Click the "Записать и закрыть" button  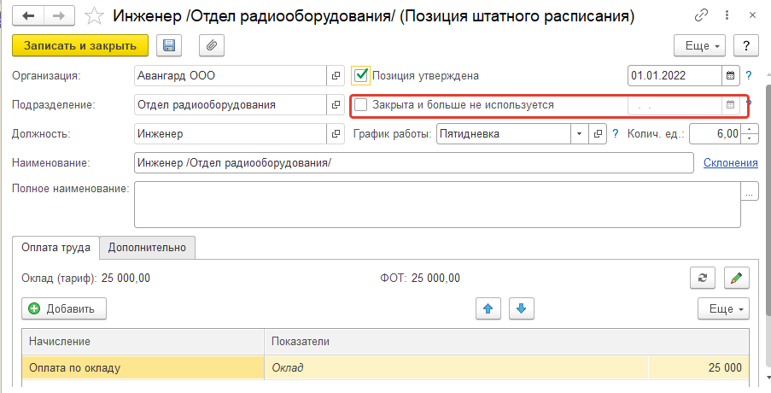click(81, 45)
